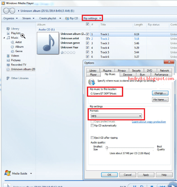Click the Rip status column header
The image size is (177, 187).
(x=154, y=24)
